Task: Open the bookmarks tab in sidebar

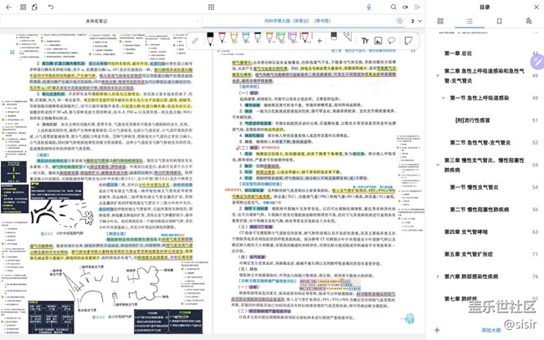Action: (x=500, y=21)
